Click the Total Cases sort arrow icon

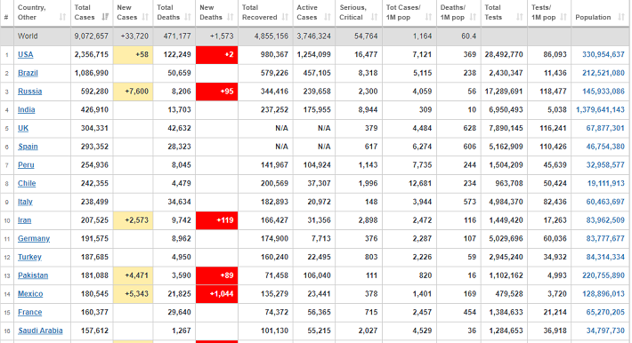105,17
